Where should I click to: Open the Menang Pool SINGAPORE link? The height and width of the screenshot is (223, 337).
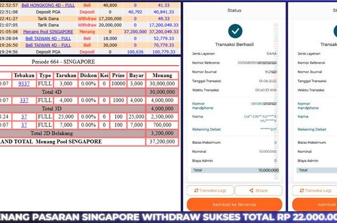coord(48,32)
